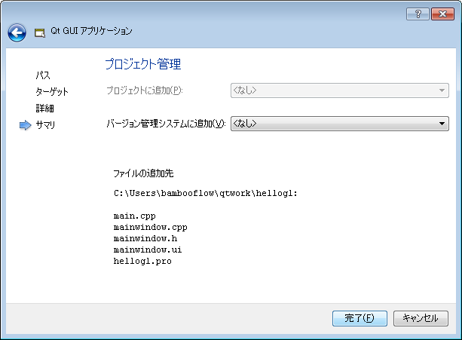Open the バージョン管理システムに追加 combo box
Screen dimensions: 462x340
tap(339, 124)
